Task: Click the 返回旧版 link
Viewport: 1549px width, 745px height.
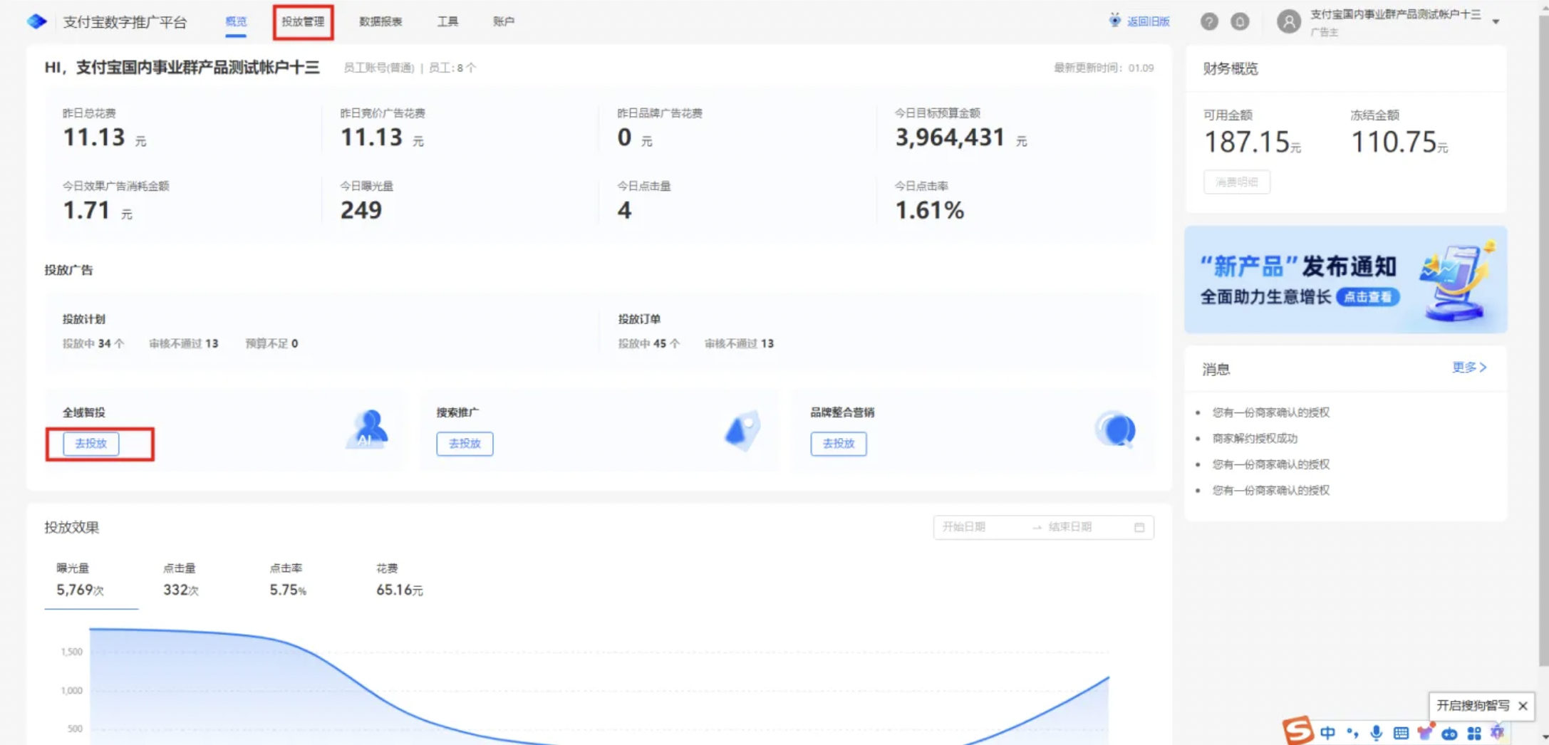Action: coord(1148,21)
